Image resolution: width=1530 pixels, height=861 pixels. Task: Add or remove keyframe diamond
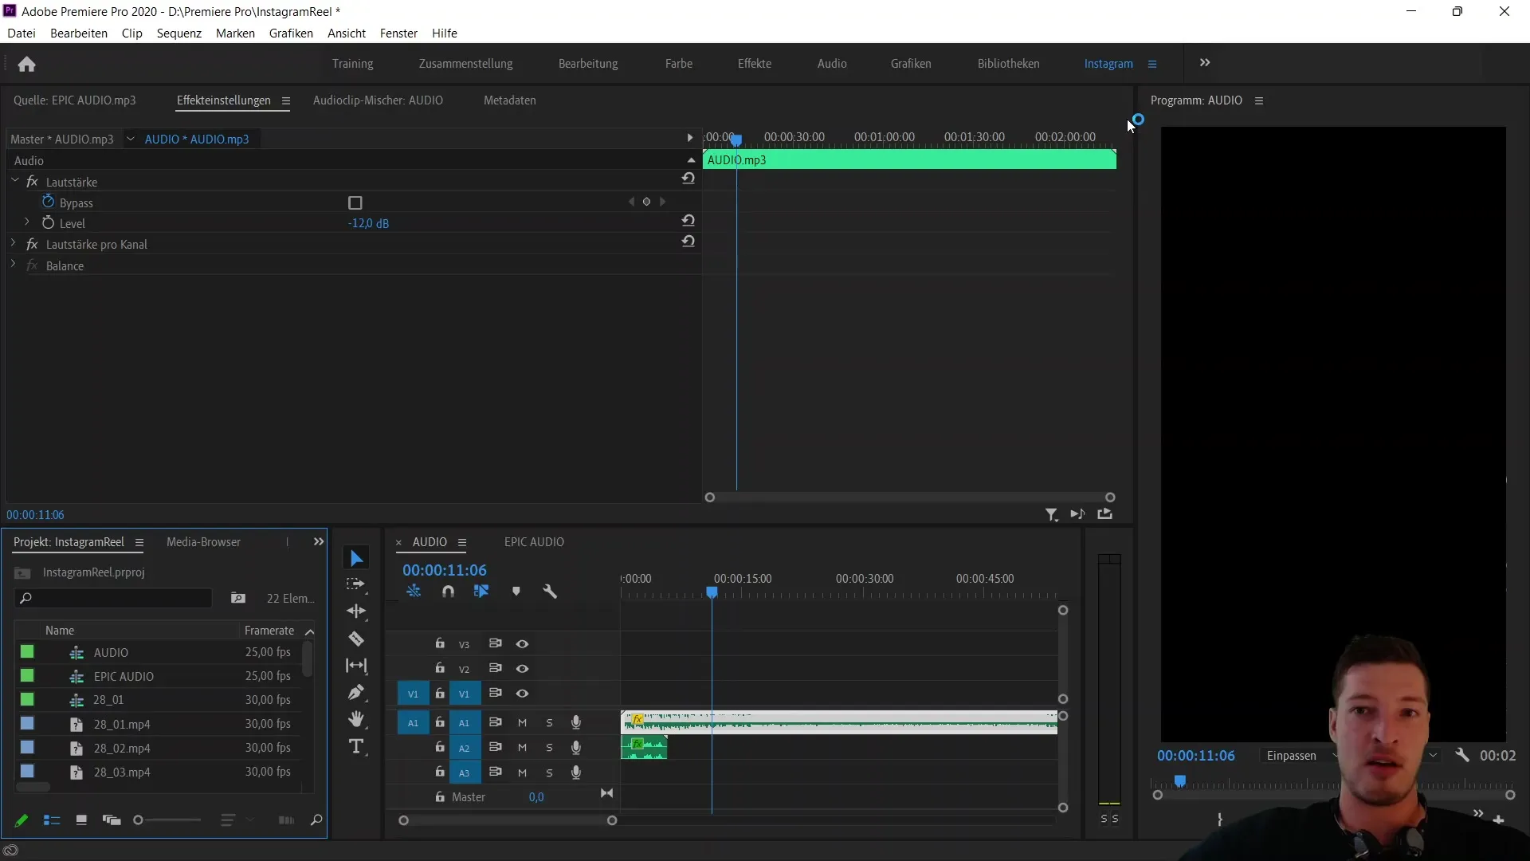tap(647, 202)
